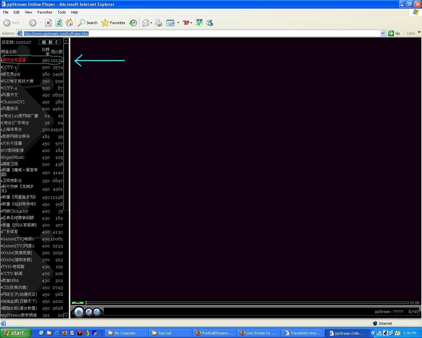Print the page with printer icon
Screen dimensions: 422x338
pyautogui.click(x=159, y=23)
